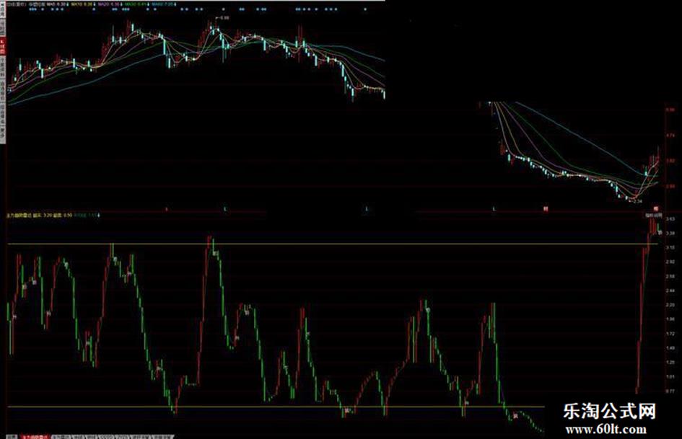682x439 pixels.
Task: Click the 1.72 value on indicator axis
Action: pyautogui.click(x=670, y=333)
